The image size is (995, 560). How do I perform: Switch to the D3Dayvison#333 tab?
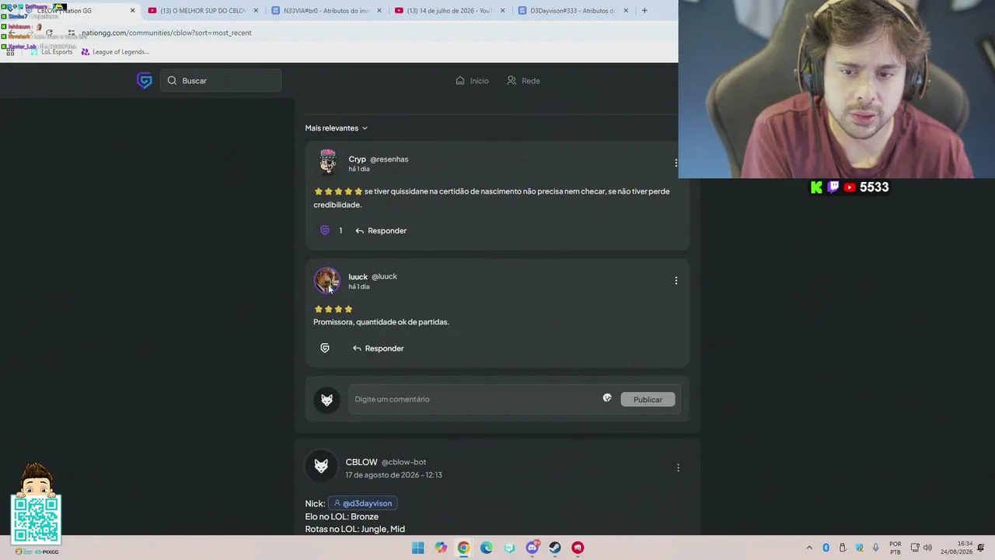[573, 11]
